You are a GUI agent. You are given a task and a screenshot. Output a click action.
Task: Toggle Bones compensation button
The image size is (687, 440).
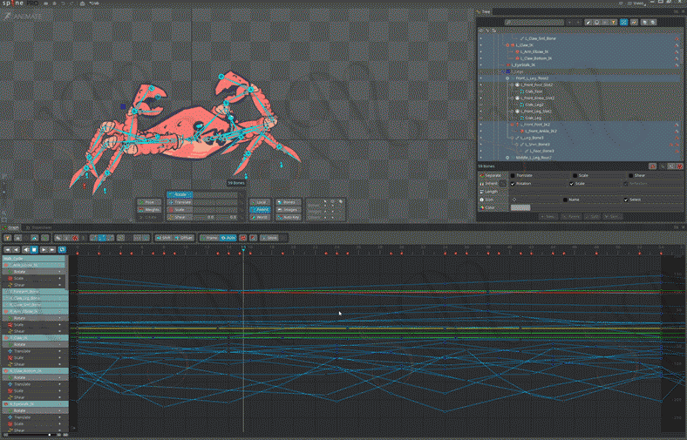point(288,202)
